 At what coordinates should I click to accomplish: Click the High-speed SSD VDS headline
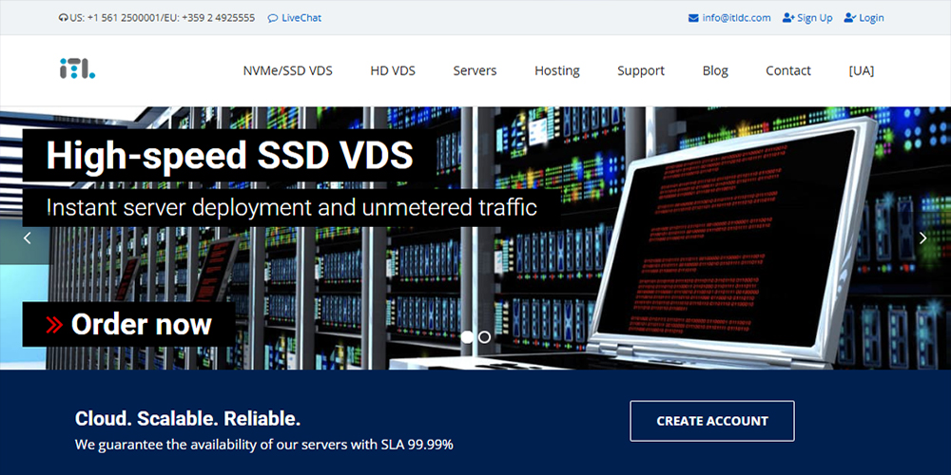tap(229, 156)
